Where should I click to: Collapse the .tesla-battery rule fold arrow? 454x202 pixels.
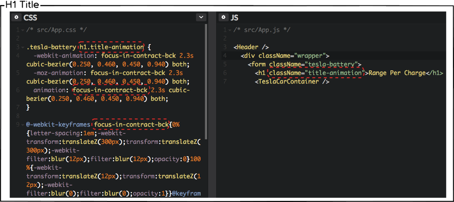pos(22,47)
